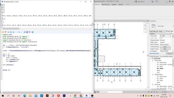Open the Autodesk App Store cart icon
This screenshot has height=98, width=174.
(153, 2)
